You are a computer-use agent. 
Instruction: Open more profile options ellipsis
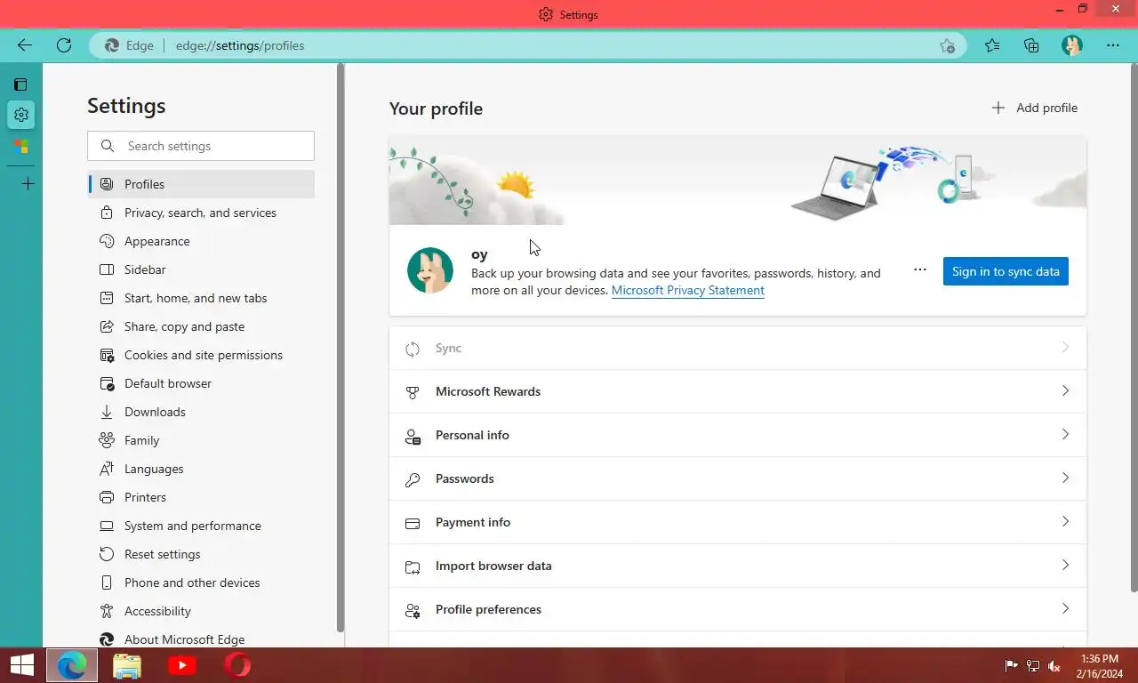(920, 270)
